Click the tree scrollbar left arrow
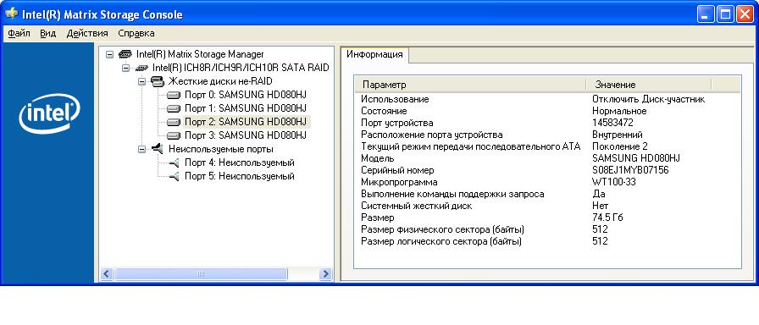 pyautogui.click(x=106, y=274)
